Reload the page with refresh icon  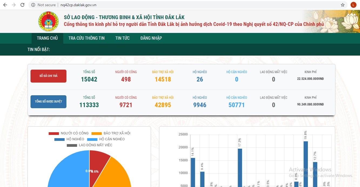[23, 5]
